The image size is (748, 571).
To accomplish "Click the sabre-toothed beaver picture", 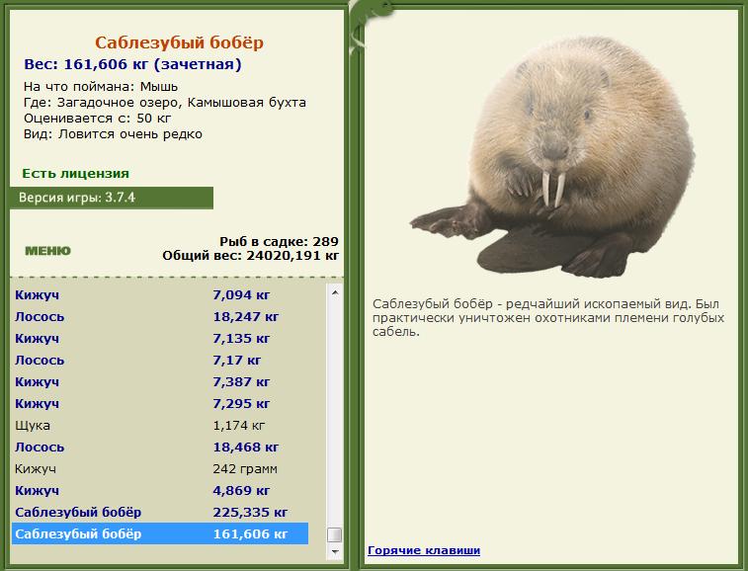I will (552, 157).
